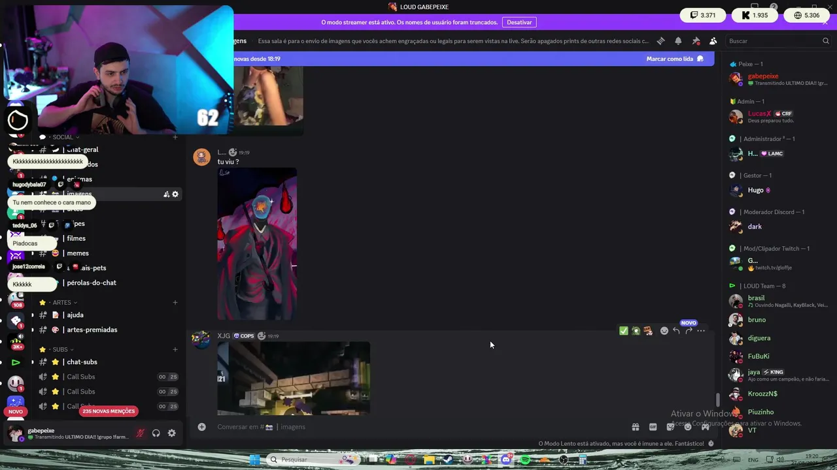837x470 pixels.
Task: Open Steam from the taskbar
Action: 449,460
